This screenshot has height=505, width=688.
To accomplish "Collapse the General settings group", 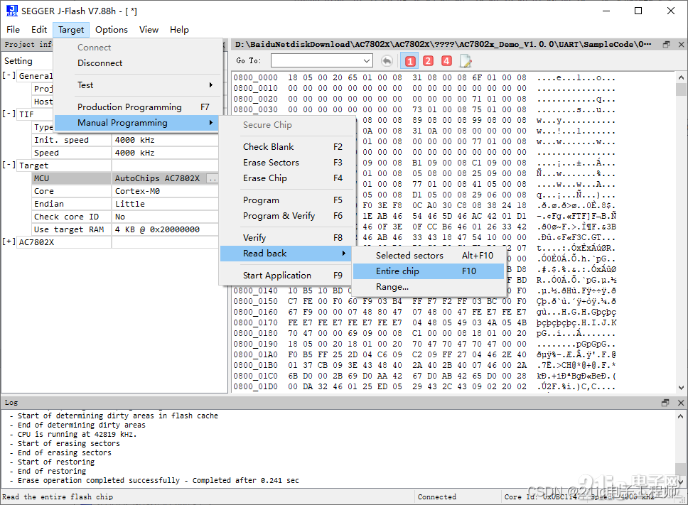I will (x=9, y=75).
